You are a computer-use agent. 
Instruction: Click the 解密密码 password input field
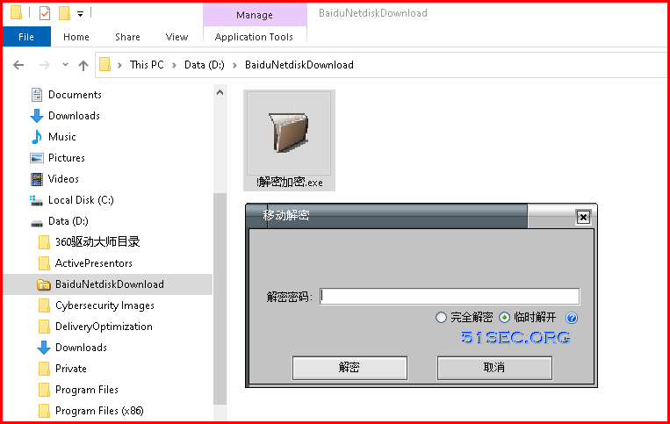(x=450, y=297)
